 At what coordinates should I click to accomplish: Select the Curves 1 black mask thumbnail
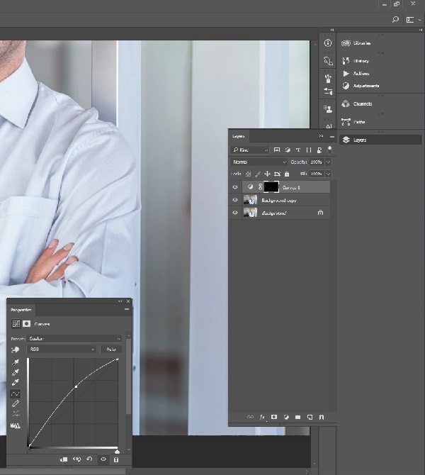[x=271, y=187]
